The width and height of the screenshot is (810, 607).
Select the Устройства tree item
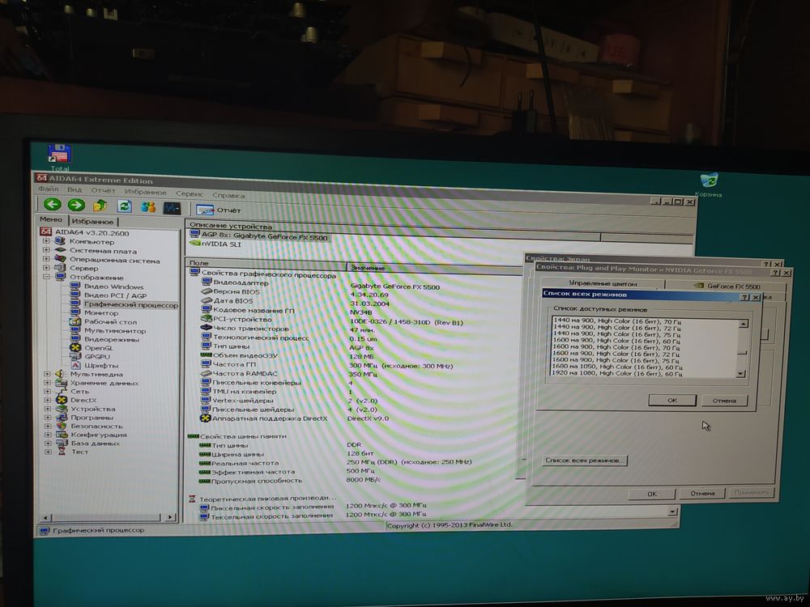pyautogui.click(x=93, y=409)
